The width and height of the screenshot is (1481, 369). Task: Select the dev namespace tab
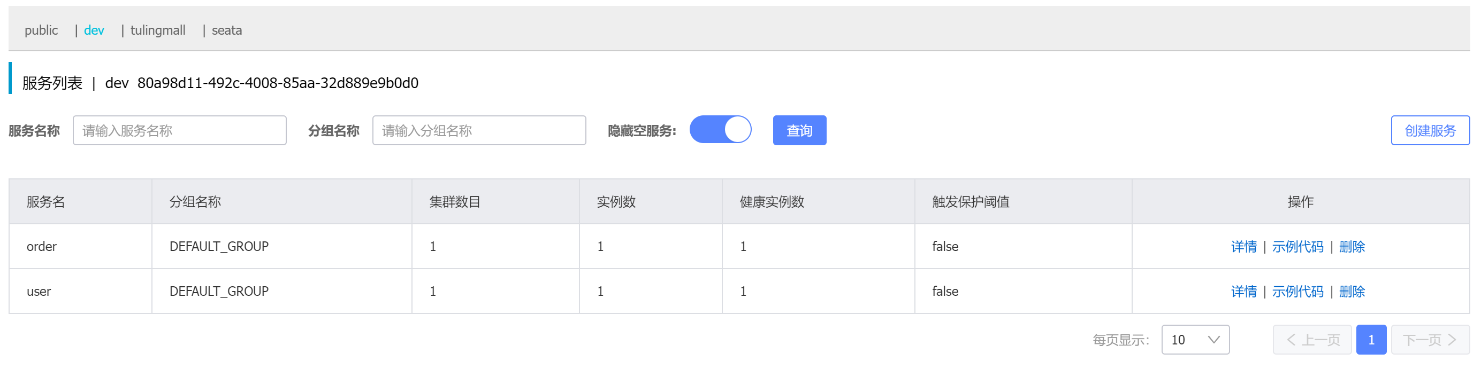coord(94,30)
